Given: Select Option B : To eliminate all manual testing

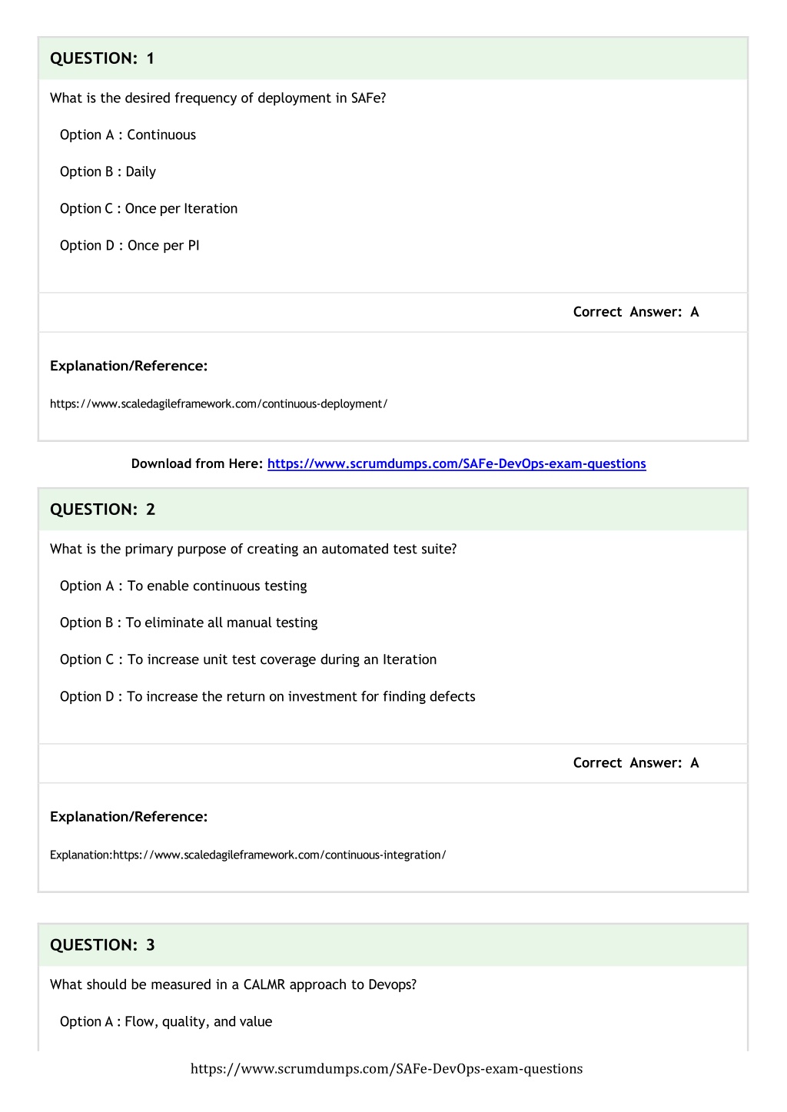Looking at the screenshot, I should pos(188,623).
